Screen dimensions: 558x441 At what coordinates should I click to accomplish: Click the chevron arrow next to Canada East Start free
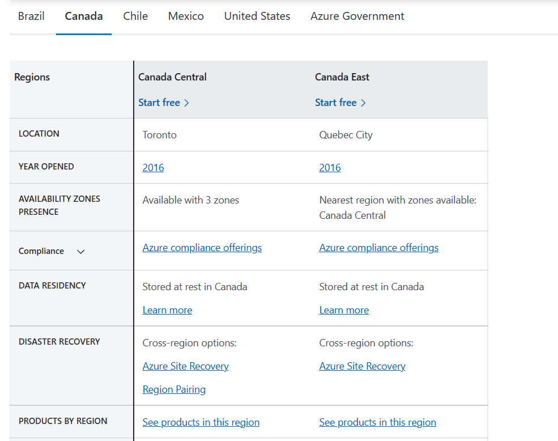363,103
